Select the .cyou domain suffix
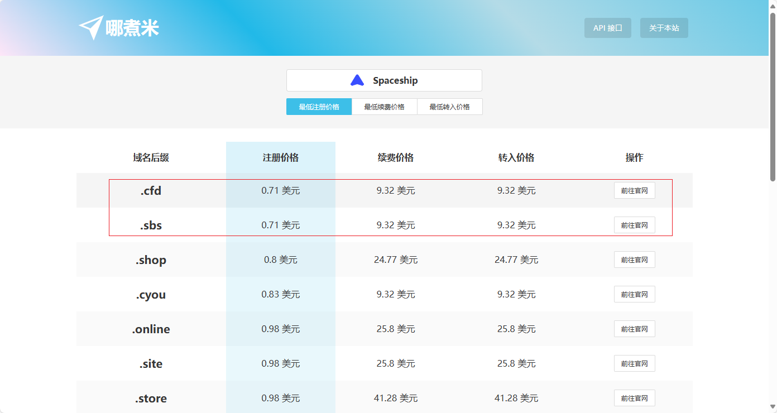Screen dimensions: 777x413 tap(151, 295)
